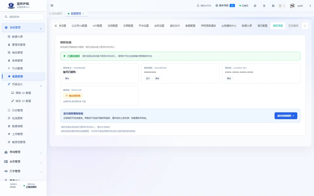Open the 会员设置 tab
314x196 pixels.
coord(159,26)
